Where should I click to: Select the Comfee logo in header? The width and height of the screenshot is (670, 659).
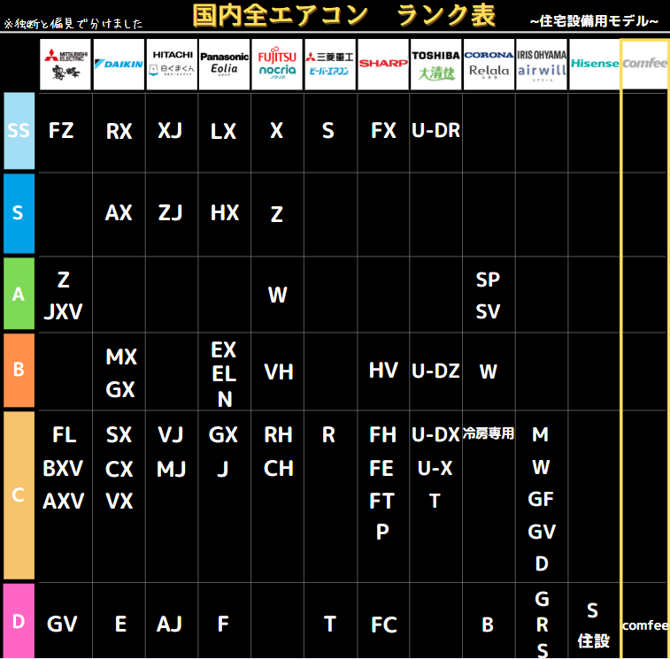click(x=645, y=64)
